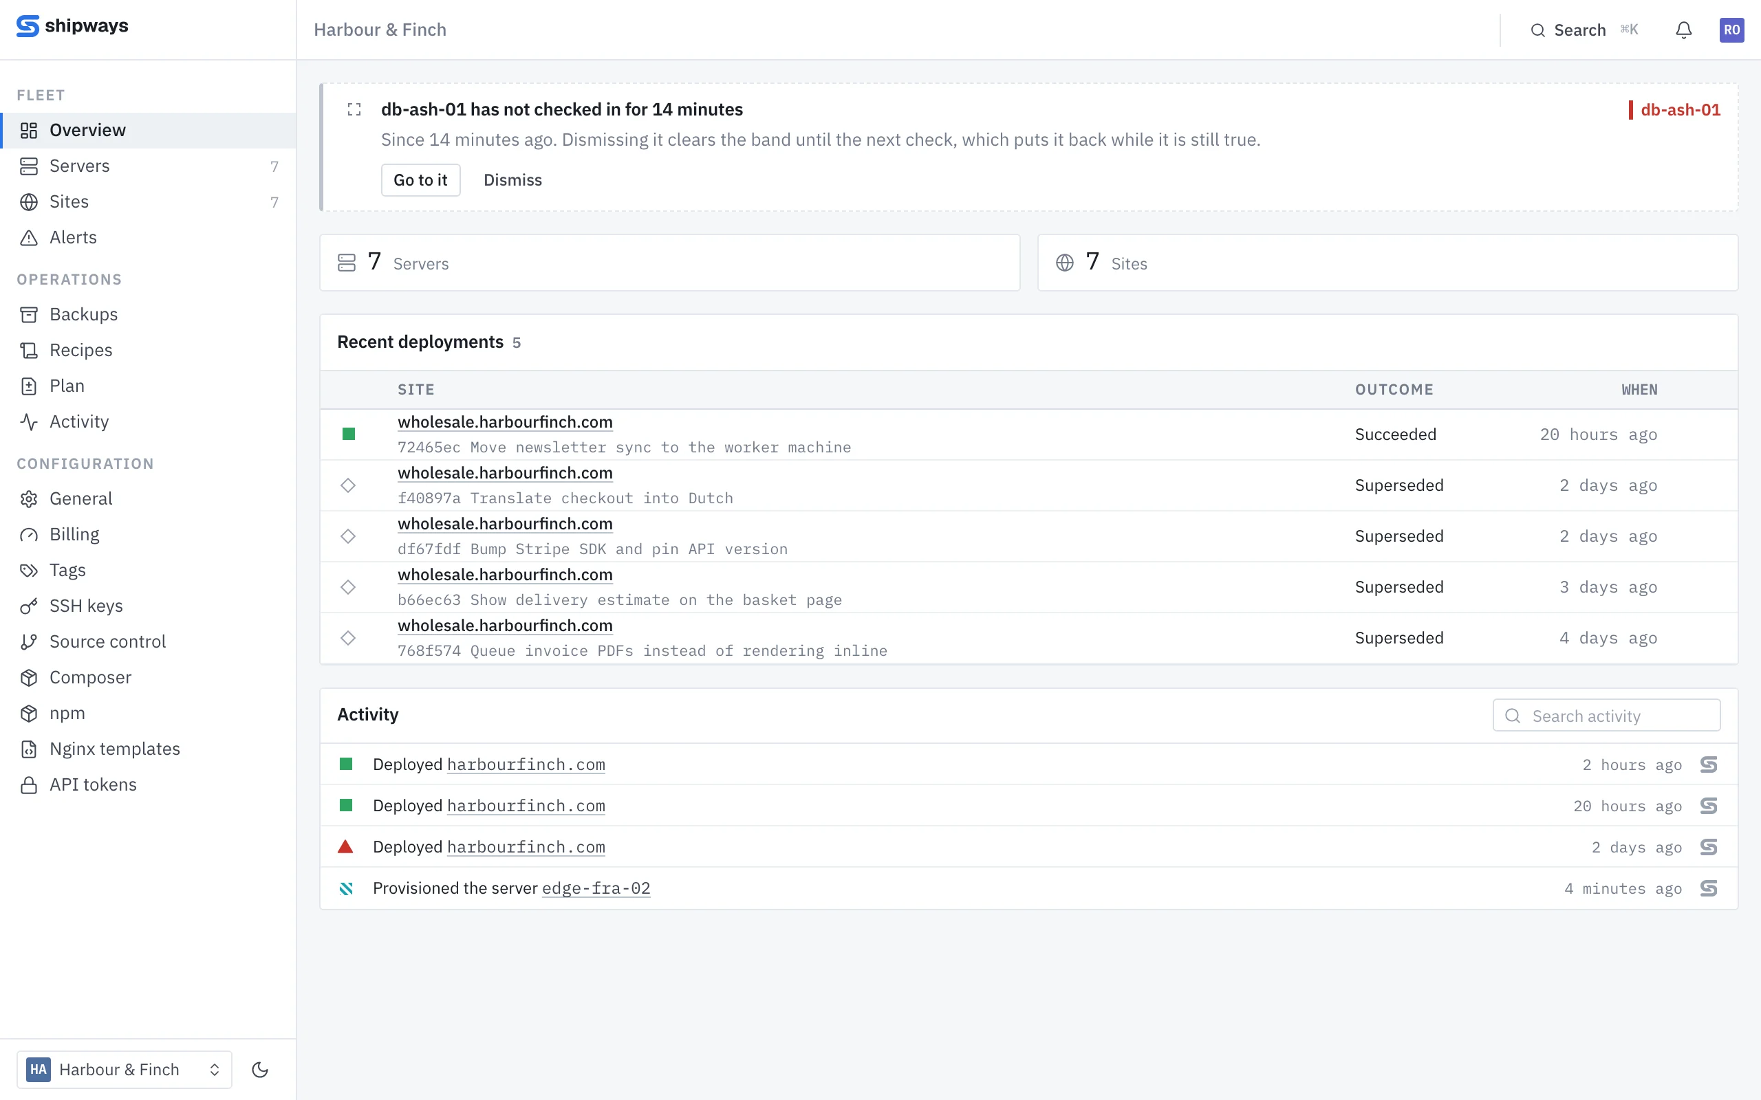Select the green status square of first deployment
This screenshot has width=1761, height=1100.
(349, 434)
